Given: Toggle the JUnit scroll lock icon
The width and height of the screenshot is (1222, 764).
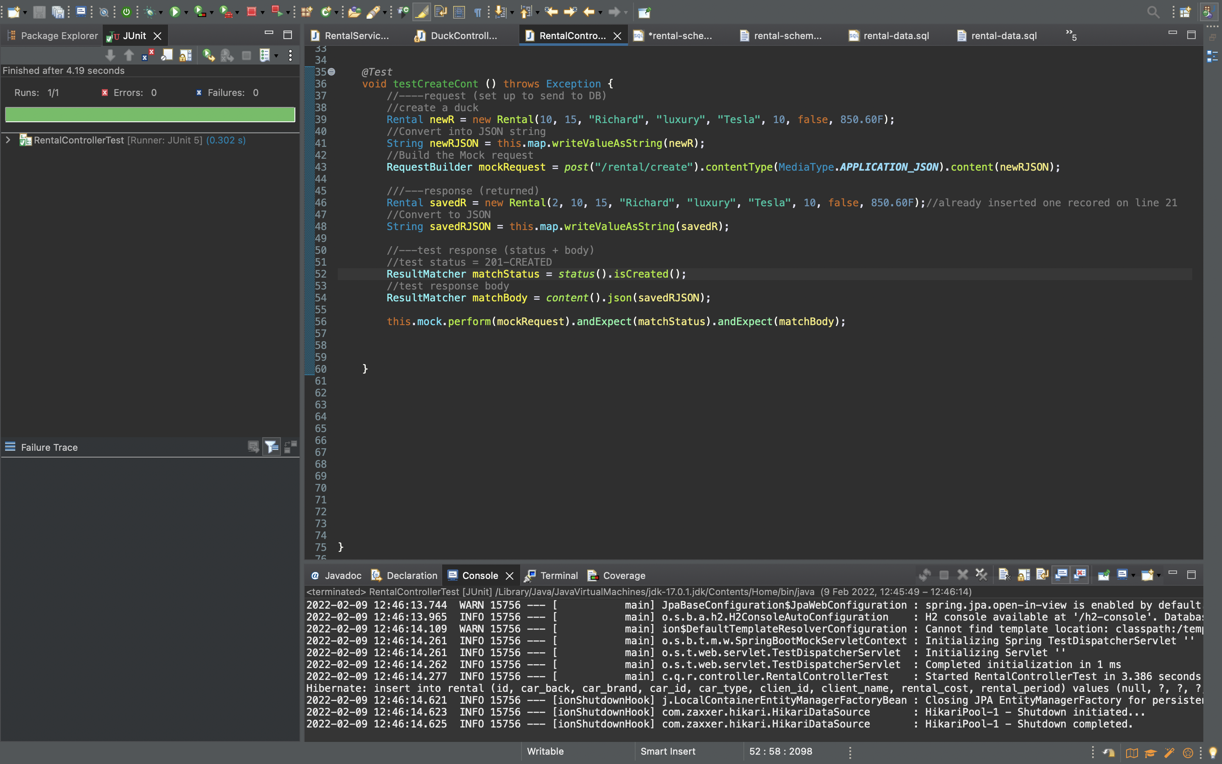Looking at the screenshot, I should 186,55.
